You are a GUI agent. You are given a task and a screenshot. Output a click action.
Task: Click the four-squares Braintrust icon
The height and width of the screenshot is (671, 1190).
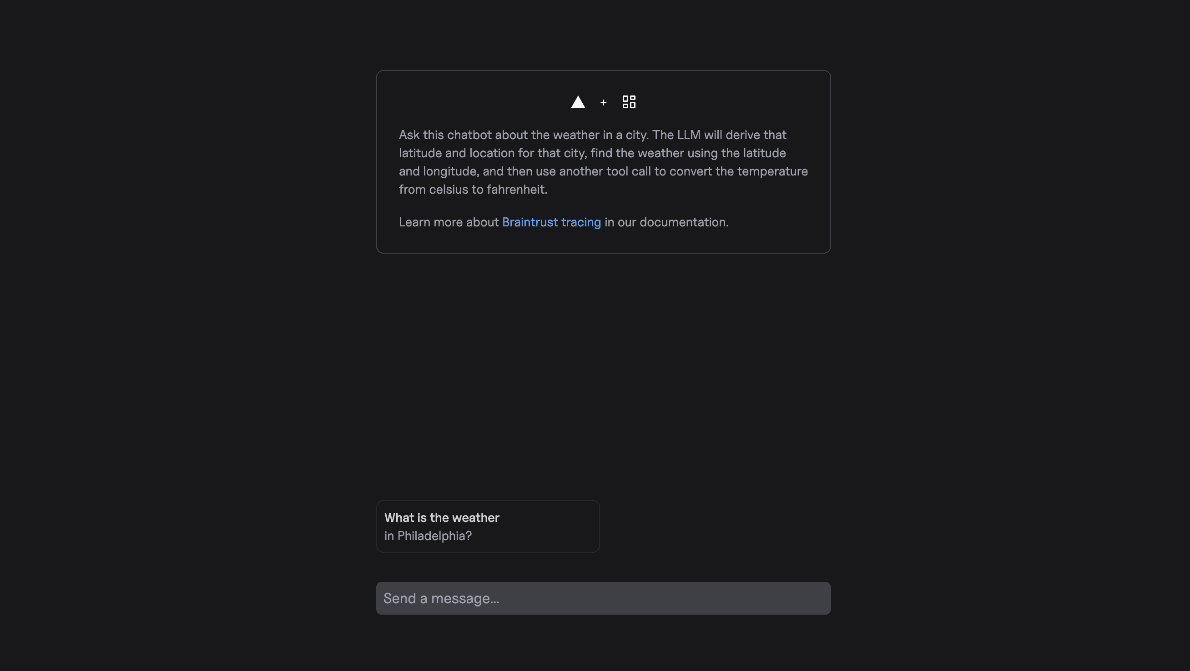629,101
